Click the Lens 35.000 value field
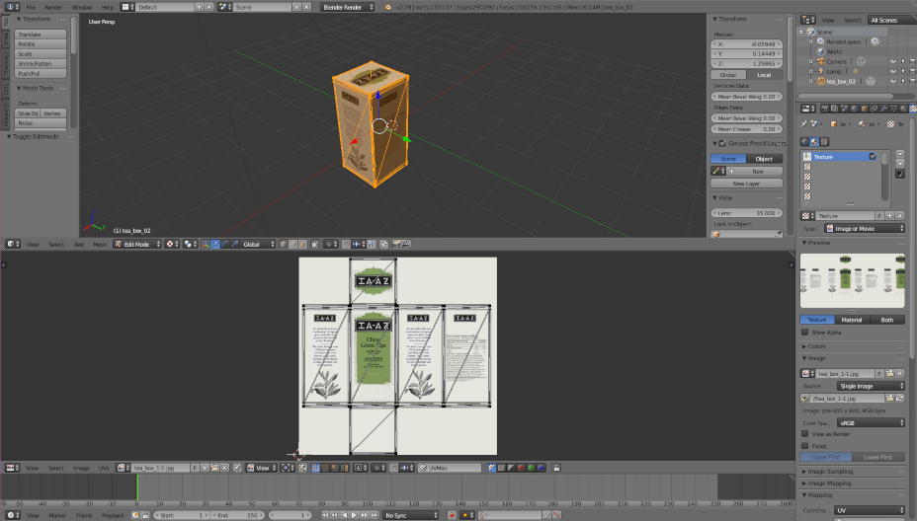The height and width of the screenshot is (521, 917). coord(746,213)
